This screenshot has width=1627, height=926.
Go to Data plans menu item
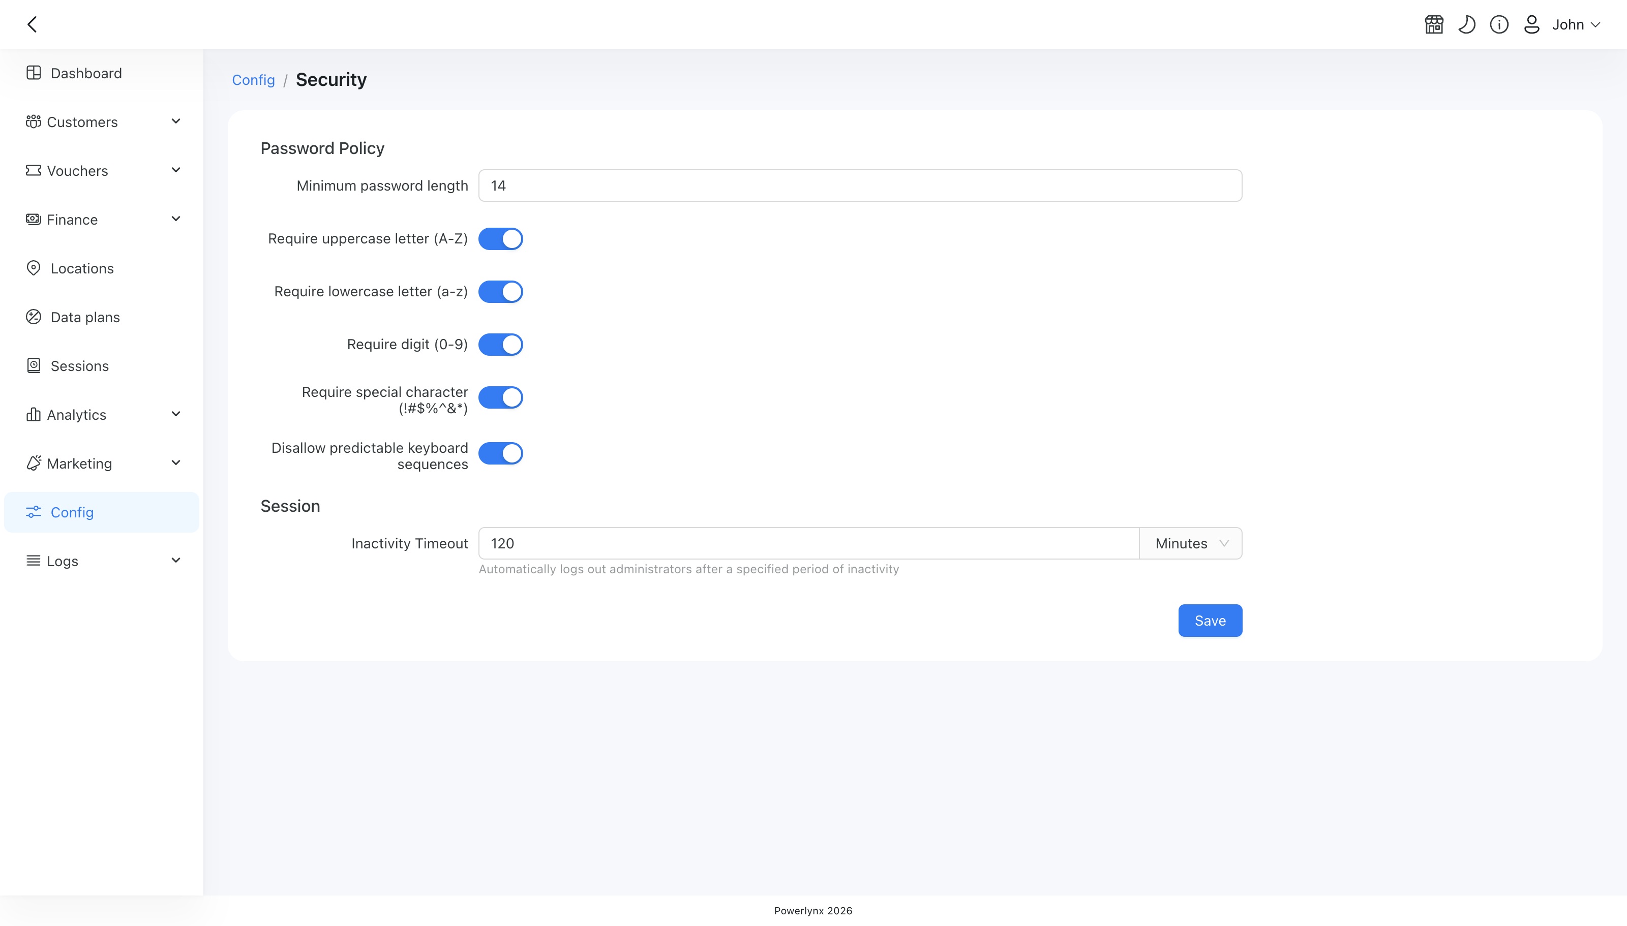click(102, 317)
